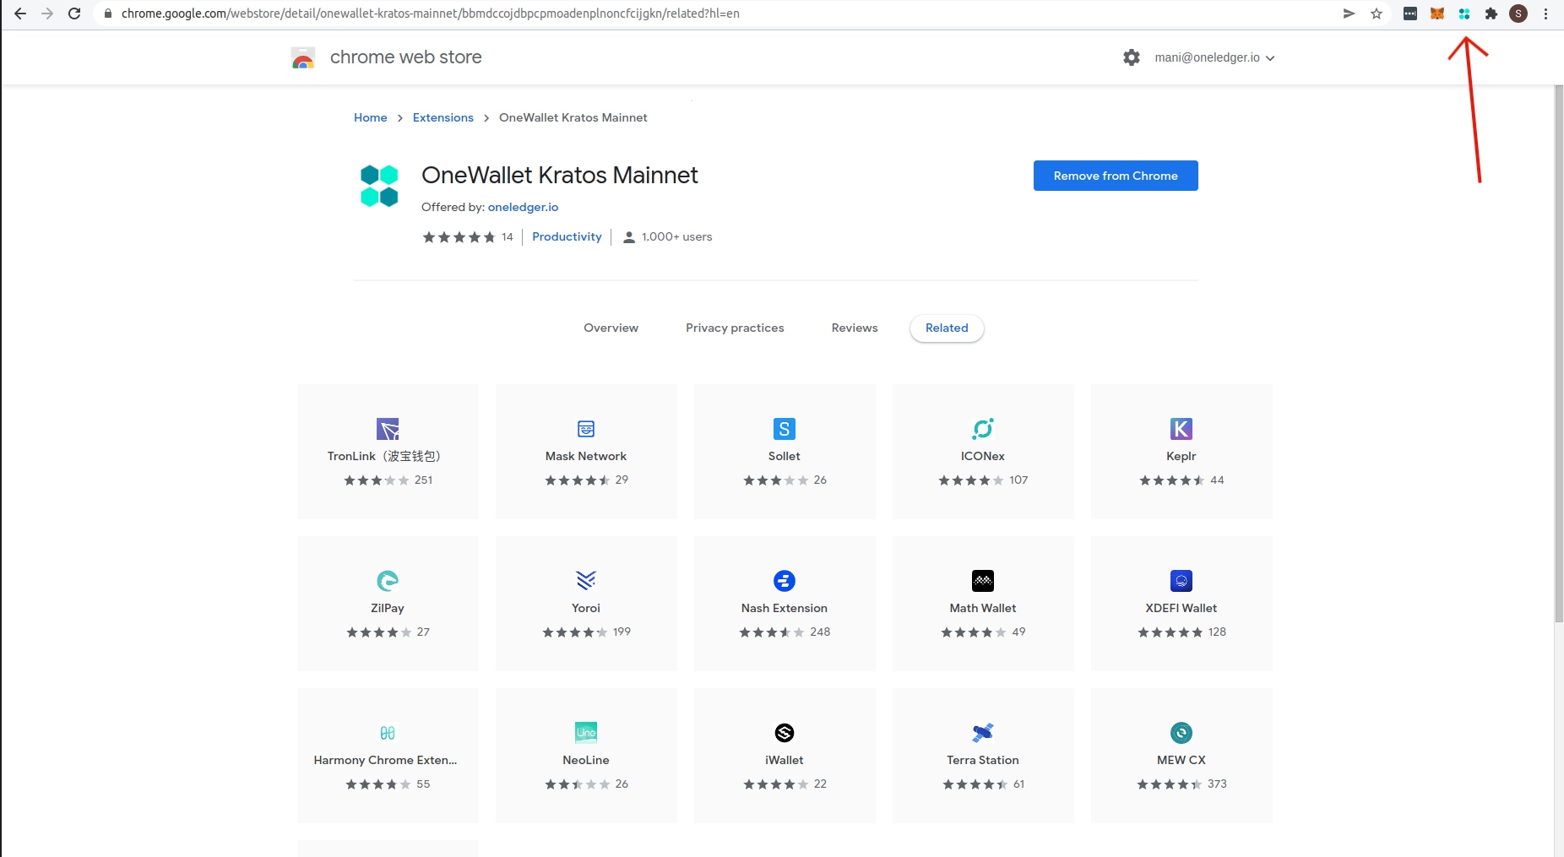Go to Extensions in the breadcrumb
Viewport: 1564px width, 857px height.
pos(443,117)
